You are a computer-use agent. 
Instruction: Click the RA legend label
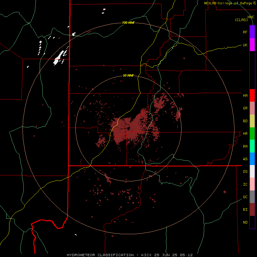click(x=245, y=146)
